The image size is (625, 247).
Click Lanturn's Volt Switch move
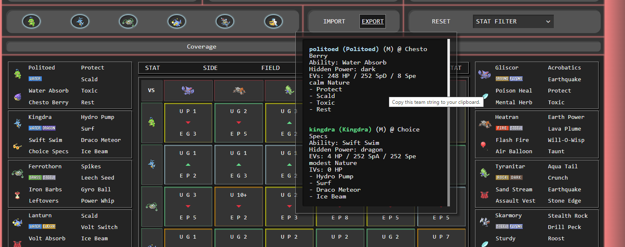point(99,227)
